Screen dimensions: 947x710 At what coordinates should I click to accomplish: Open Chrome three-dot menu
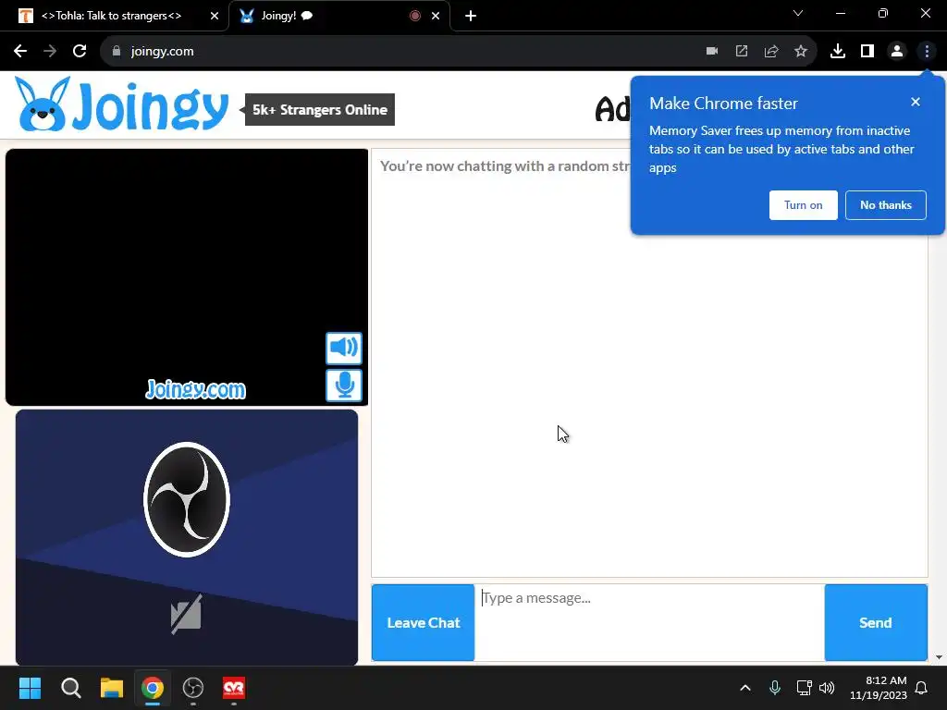(927, 52)
